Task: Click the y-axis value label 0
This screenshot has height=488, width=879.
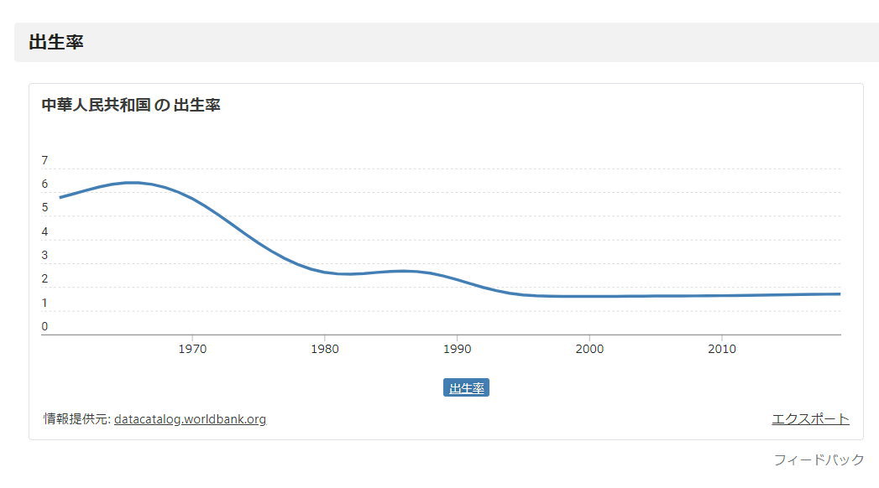Action: 44,326
